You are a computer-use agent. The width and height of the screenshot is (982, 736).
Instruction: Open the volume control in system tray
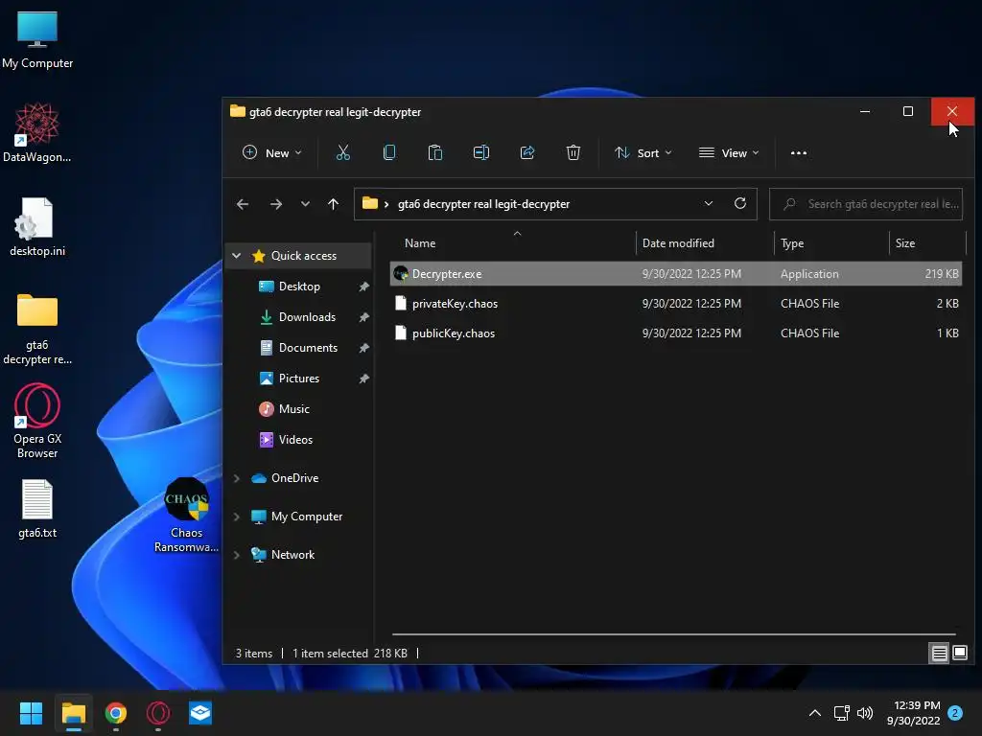coord(865,713)
